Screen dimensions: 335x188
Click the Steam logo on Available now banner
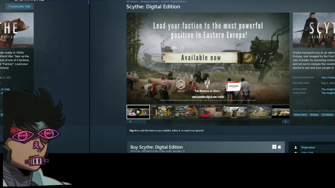click(248, 58)
